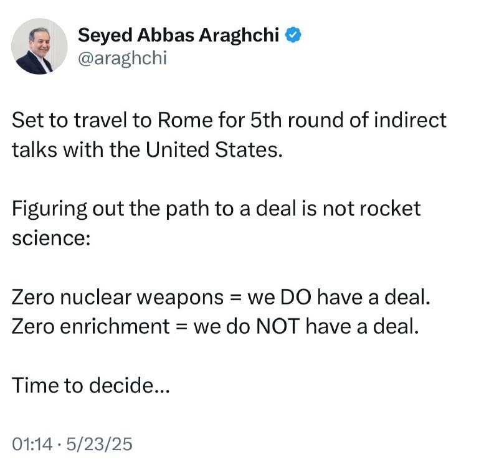494x467 pixels.
Task: Click the 'talks with the United States.' line
Action: click(147, 149)
